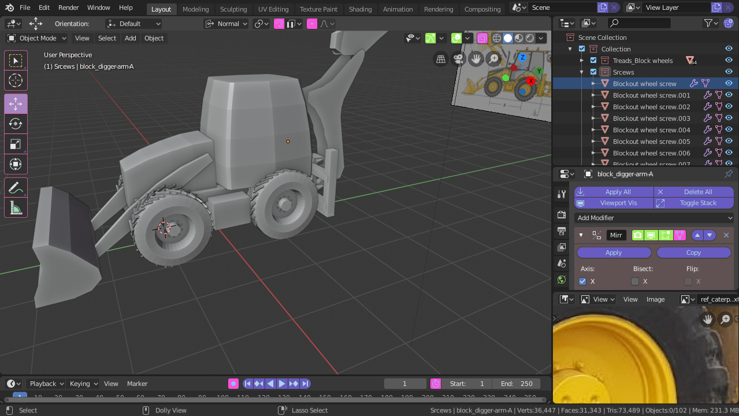Viewport: 739px width, 416px height.
Task: Toggle viewport gizmos display
Action: pos(430,38)
